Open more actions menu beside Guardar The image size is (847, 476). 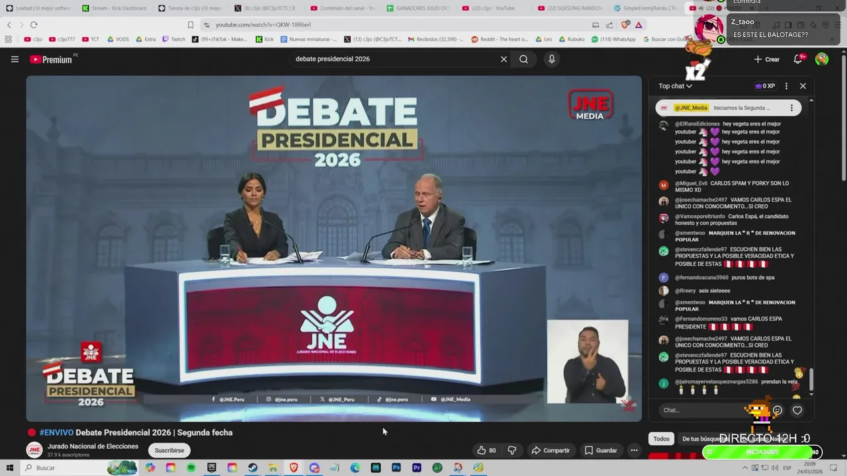point(634,450)
